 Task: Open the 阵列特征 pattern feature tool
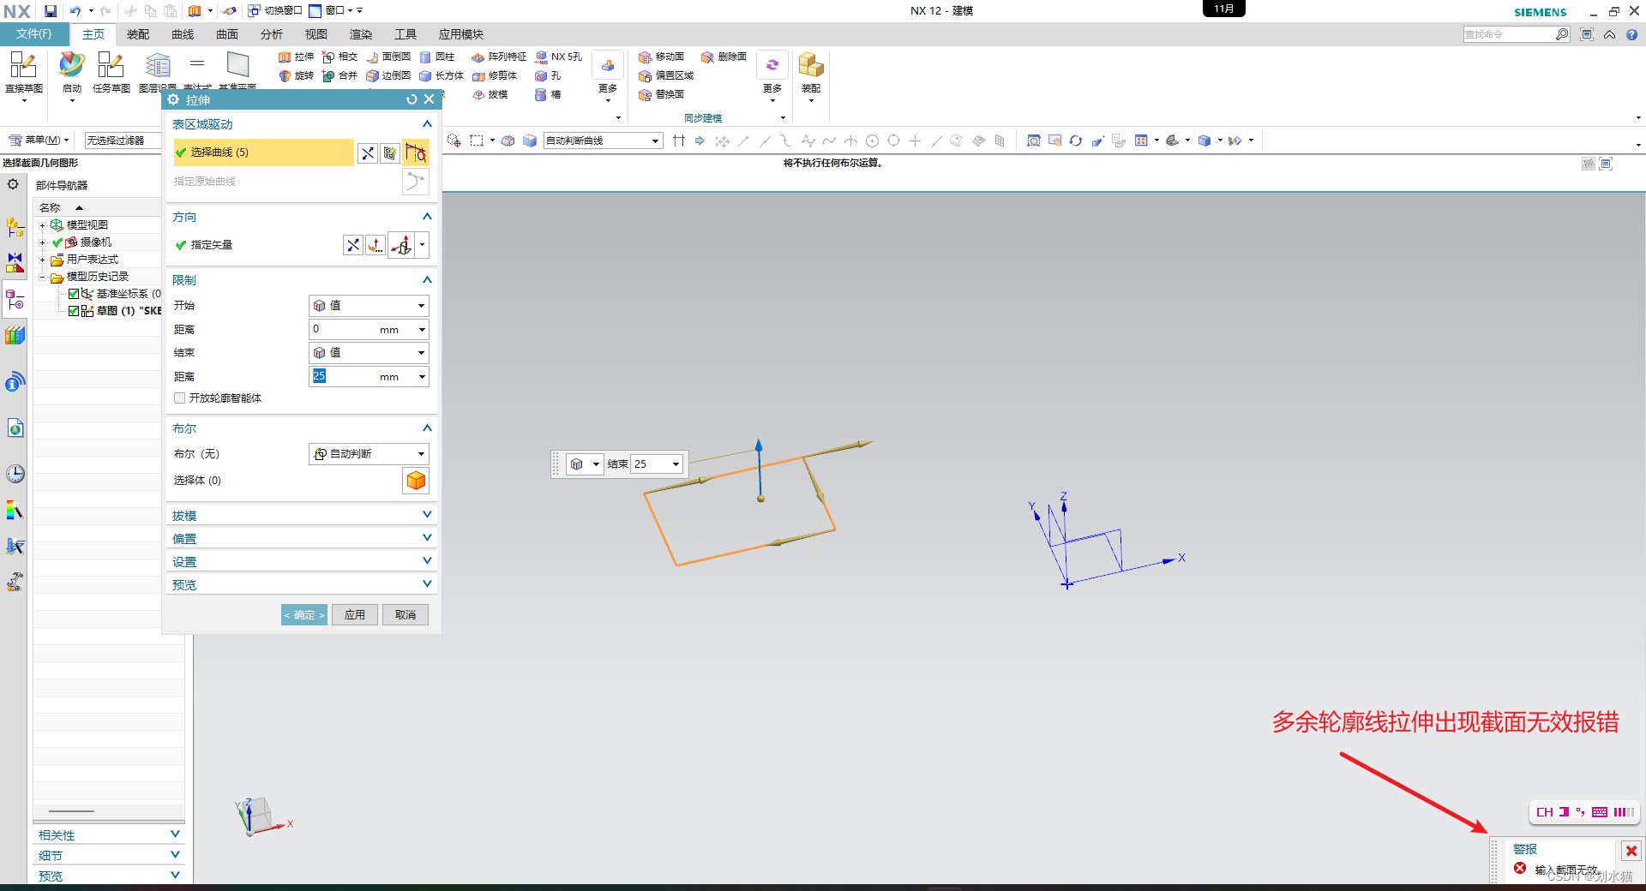[x=499, y=57]
